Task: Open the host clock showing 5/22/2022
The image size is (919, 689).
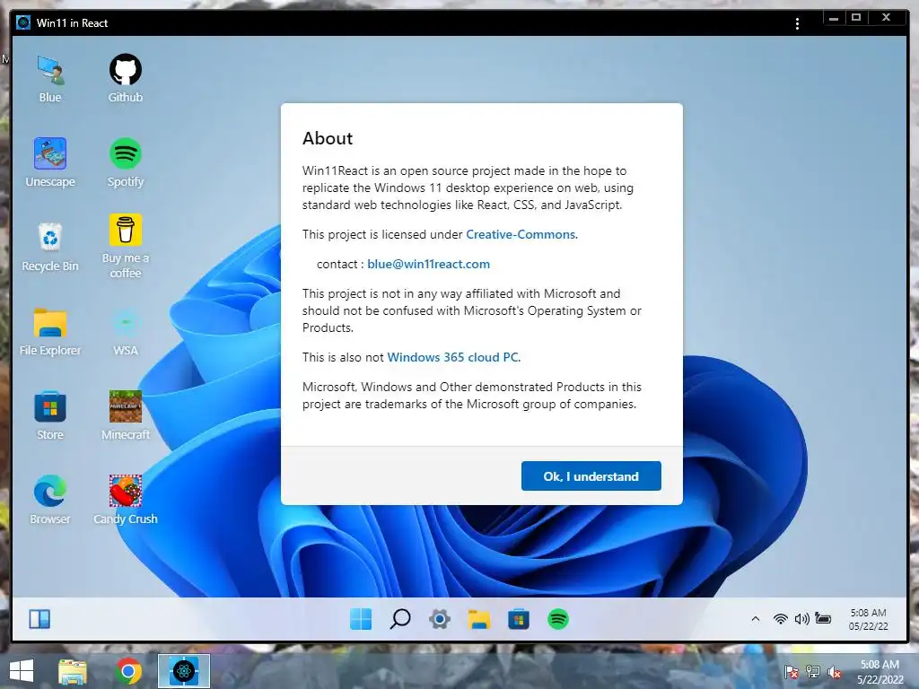Action: 880,672
